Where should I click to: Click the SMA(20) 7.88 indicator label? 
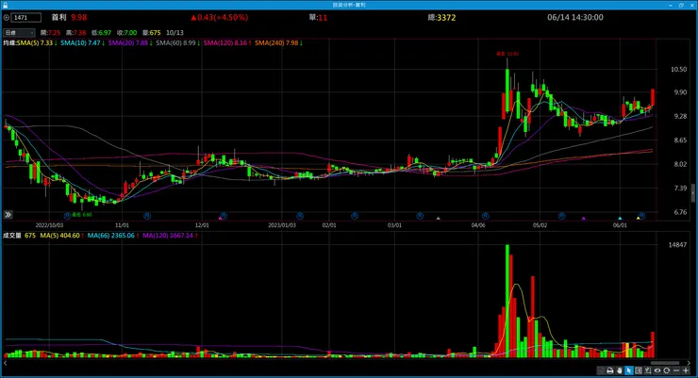(128, 43)
